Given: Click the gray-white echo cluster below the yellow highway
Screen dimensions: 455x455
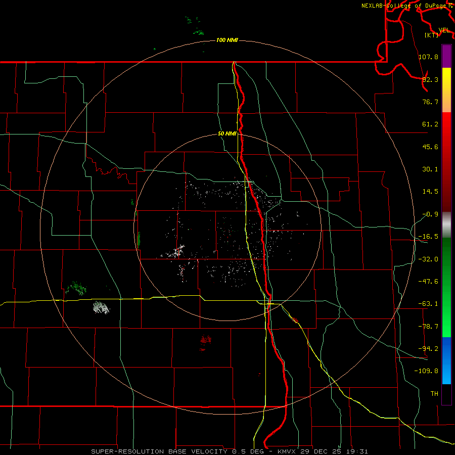Looking at the screenshot, I should click(x=101, y=307).
